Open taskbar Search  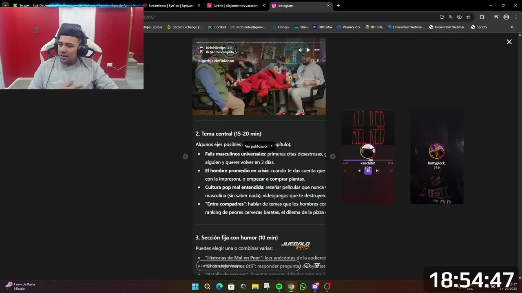pyautogui.click(x=207, y=286)
